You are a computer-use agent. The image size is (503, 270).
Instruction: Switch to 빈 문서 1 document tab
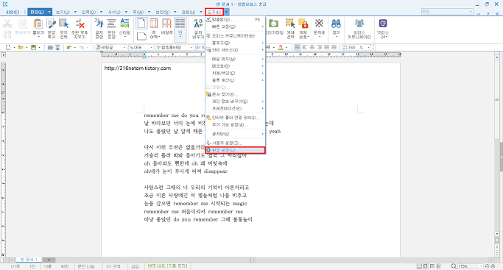29,260
